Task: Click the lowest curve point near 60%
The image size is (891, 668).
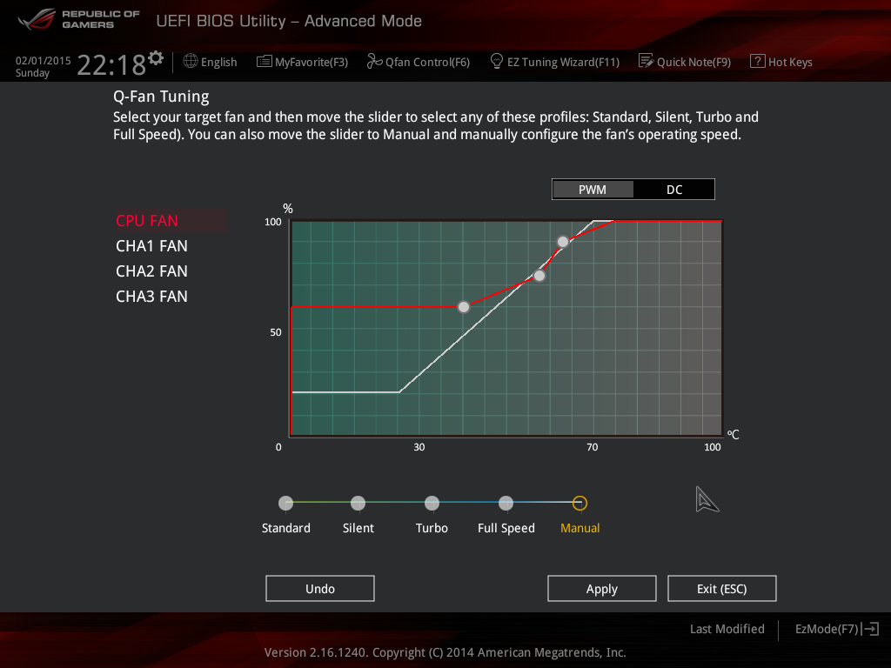Action: (x=464, y=307)
